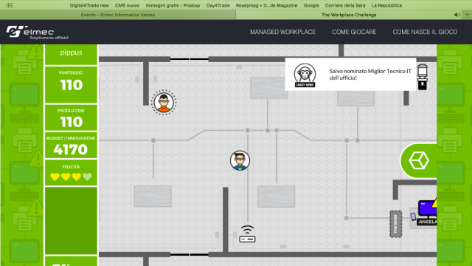Image resolution: width=472 pixels, height=266 pixels.
Task: Select the blue-shirt technician avatar
Action: 240,161
